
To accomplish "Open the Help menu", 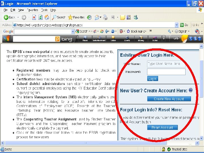I will pos(53,10).
